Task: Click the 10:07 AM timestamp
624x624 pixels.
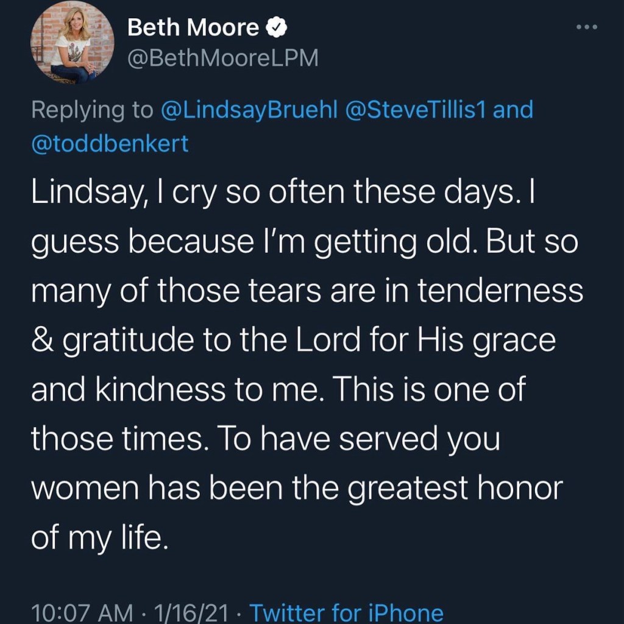Action: coord(82,612)
